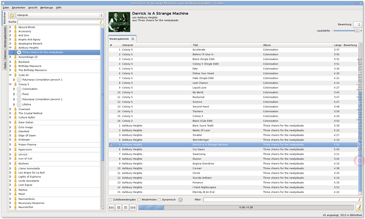Click the artist icon beside Mesh
The width and height of the screenshot is (365, 219).
tap(16, 194)
